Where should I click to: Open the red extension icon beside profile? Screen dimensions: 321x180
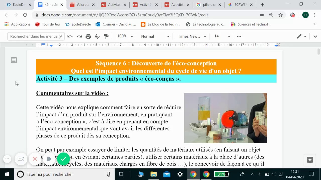pyautogui.click(x=292, y=15)
